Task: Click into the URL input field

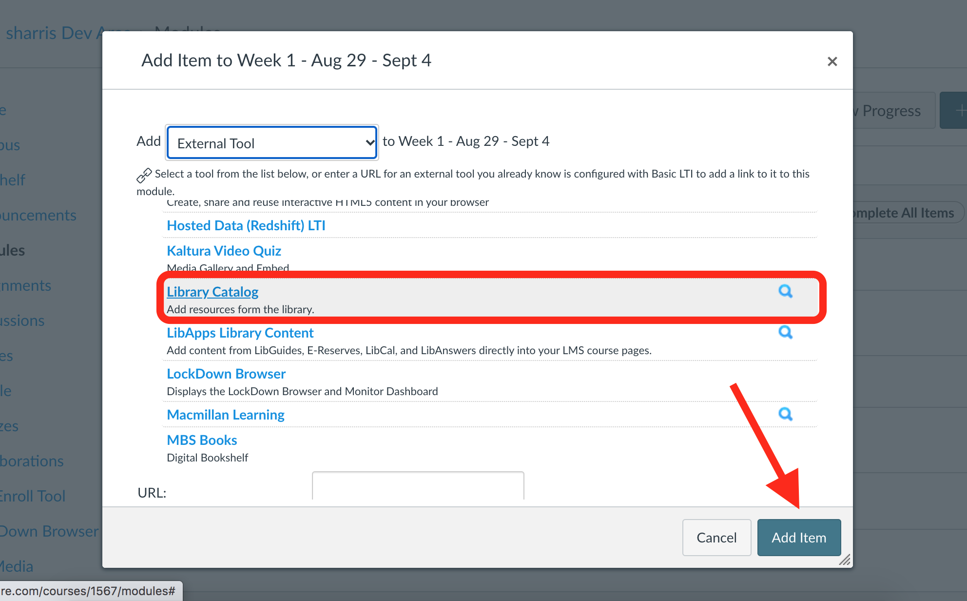Action: (x=418, y=486)
